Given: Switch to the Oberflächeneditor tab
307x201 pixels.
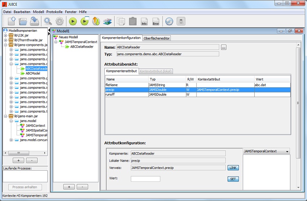Looking at the screenshot, I should pyautogui.click(x=156, y=38).
